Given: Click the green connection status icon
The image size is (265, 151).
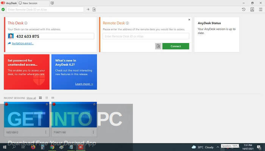Looking at the screenshot, I should 3,9.
